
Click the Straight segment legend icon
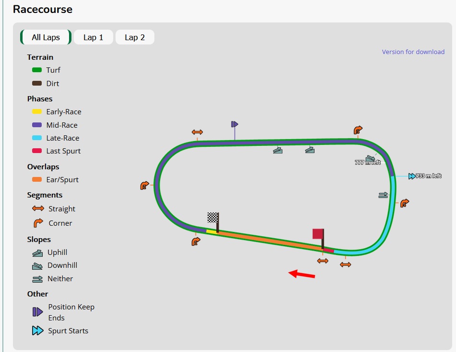click(x=38, y=209)
